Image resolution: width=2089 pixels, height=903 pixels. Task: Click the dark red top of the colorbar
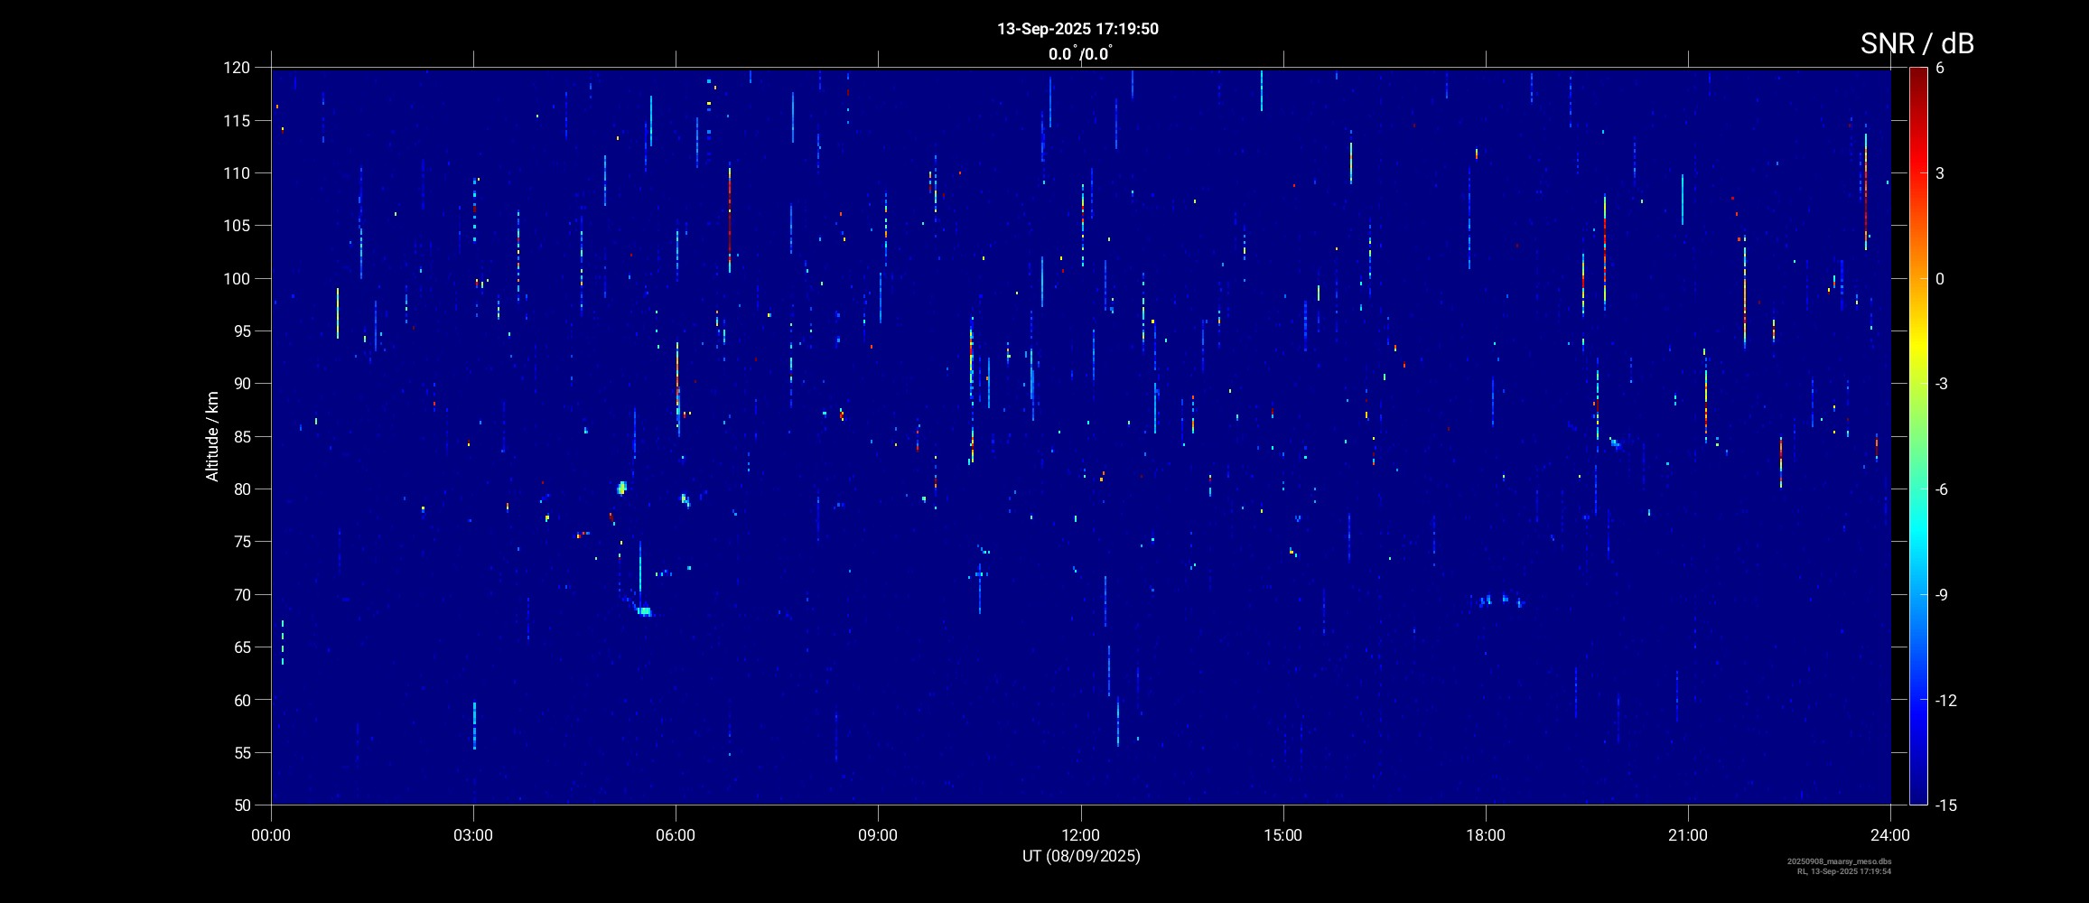(x=1917, y=77)
